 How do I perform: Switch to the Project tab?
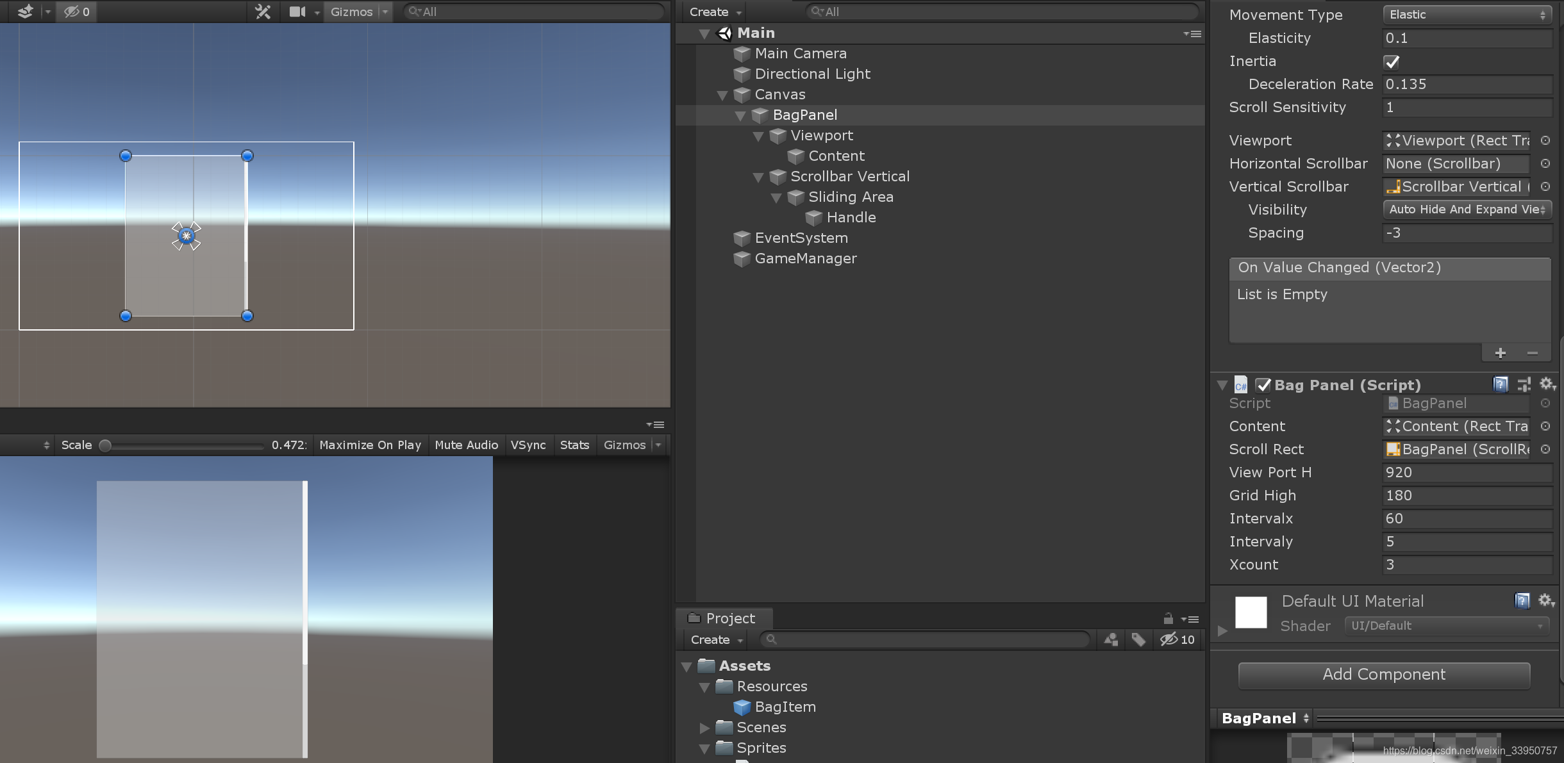[723, 618]
